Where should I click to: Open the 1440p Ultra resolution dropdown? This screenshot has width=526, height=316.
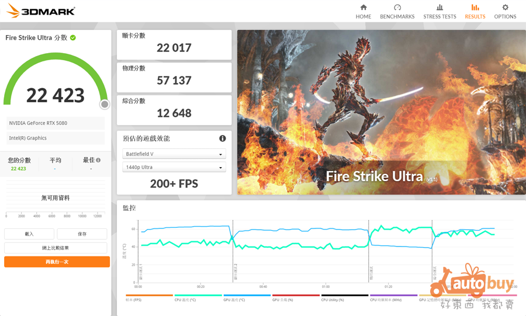174,168
